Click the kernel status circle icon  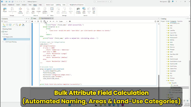pos(155,22)
